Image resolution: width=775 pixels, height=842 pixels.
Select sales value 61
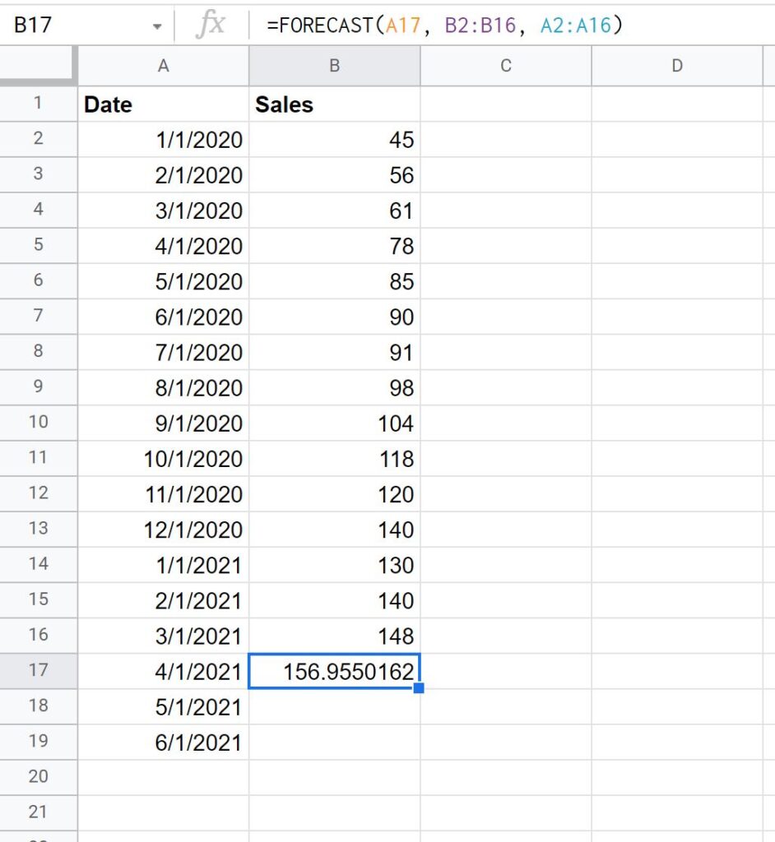334,210
